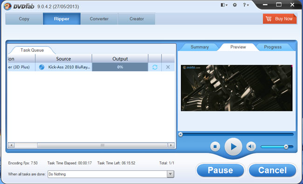Click the 0% output progress bar

click(x=120, y=67)
